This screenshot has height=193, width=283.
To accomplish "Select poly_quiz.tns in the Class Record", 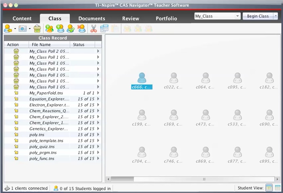I will 42,147.
